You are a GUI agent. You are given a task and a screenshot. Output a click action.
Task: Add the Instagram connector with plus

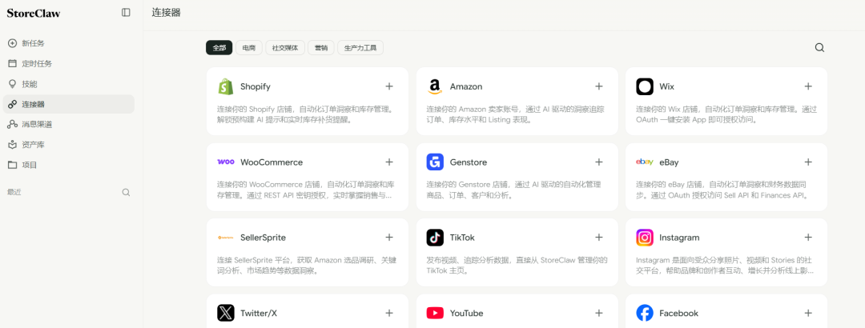808,237
